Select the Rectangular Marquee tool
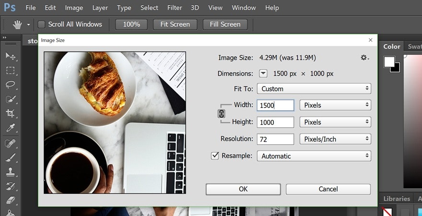 pyautogui.click(x=10, y=71)
